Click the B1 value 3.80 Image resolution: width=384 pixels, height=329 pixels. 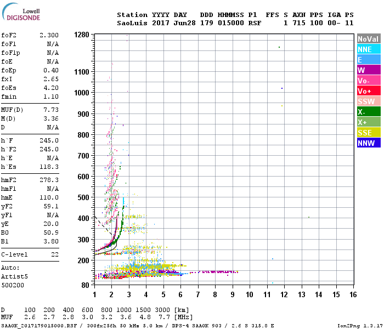click(x=51, y=242)
